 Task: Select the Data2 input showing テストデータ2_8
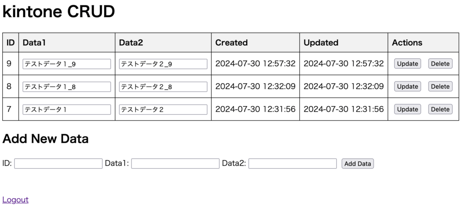coord(163,87)
